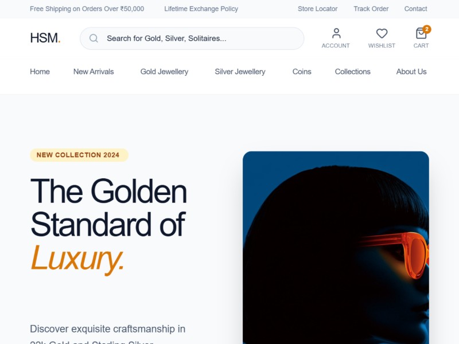Open About Us page
Screen dimensions: 459x344
click(x=411, y=72)
